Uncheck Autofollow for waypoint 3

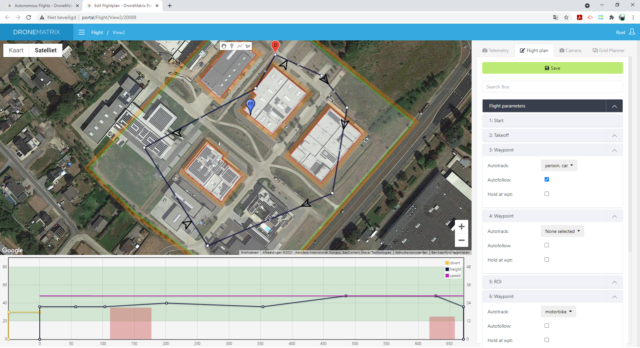[547, 180]
